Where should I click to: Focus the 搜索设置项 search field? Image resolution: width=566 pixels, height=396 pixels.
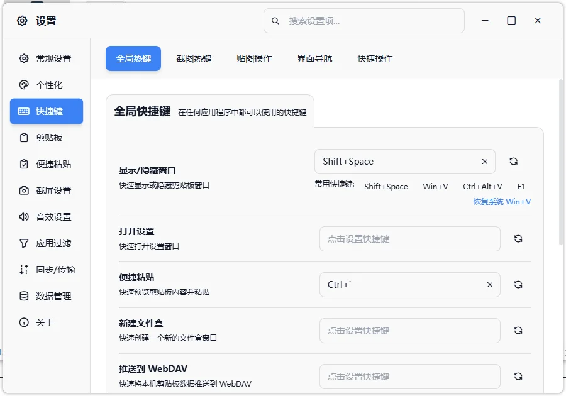pyautogui.click(x=364, y=21)
